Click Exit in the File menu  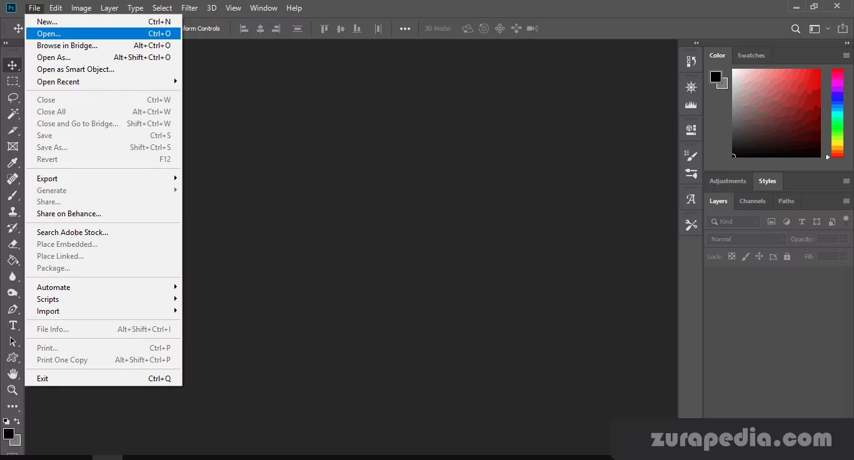point(43,379)
